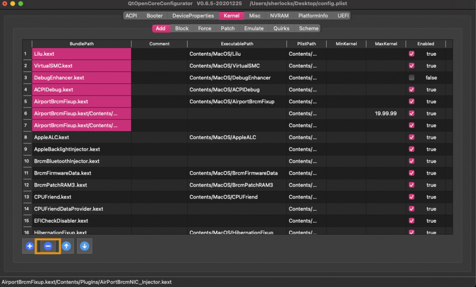Click the minus remove-entry icon

48,246
